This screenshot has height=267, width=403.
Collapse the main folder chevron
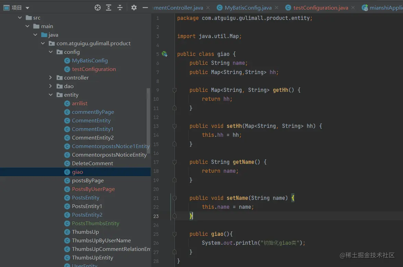click(x=27, y=26)
